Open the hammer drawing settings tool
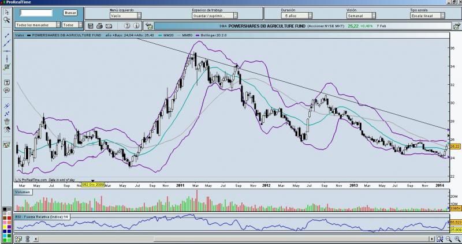462x244 pixels. pyautogui.click(x=7, y=129)
